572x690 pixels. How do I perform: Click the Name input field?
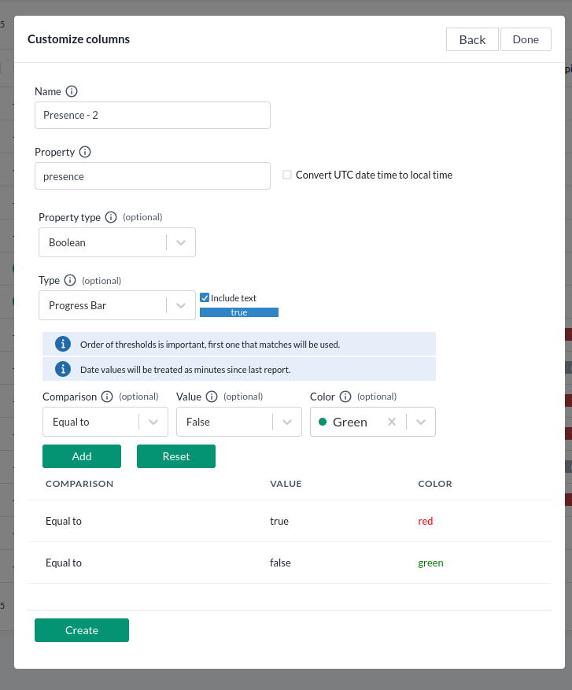[x=152, y=115]
